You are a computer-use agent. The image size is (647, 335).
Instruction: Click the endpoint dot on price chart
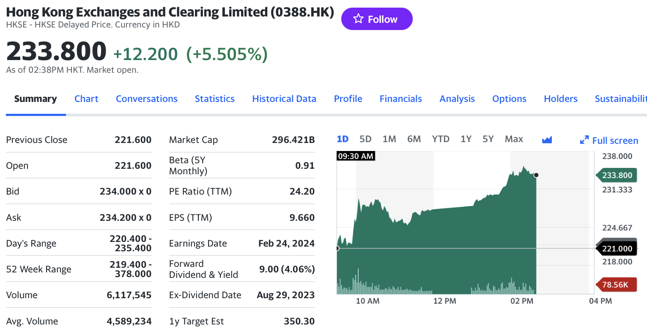coord(536,175)
